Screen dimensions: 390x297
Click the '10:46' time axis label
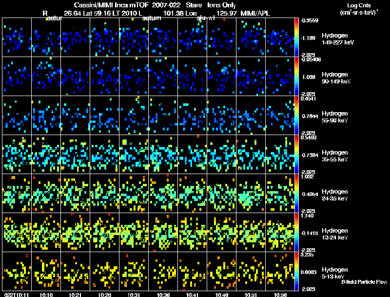(222, 295)
